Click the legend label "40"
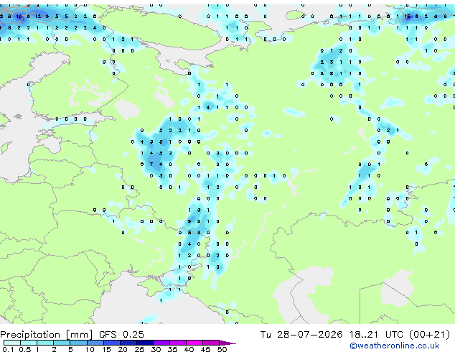455x352 pixels. pyautogui.click(x=189, y=349)
